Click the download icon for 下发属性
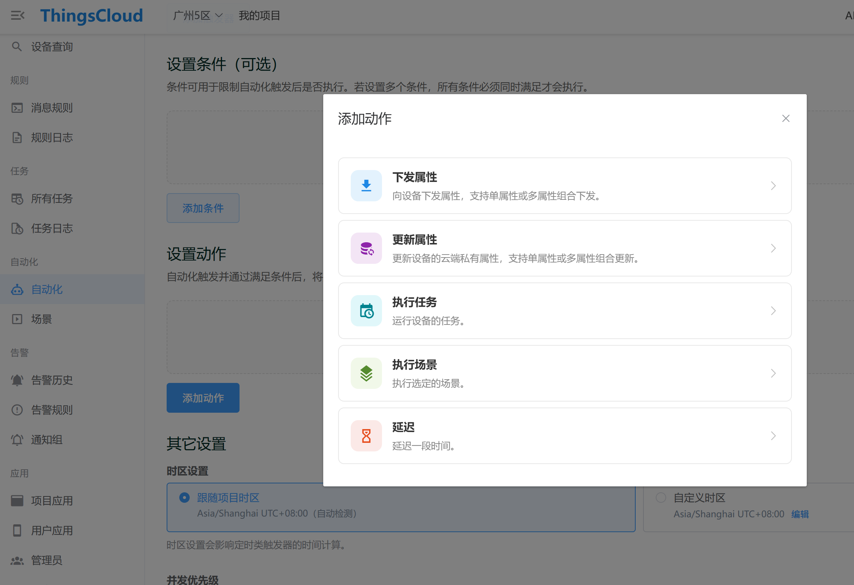 pos(366,185)
